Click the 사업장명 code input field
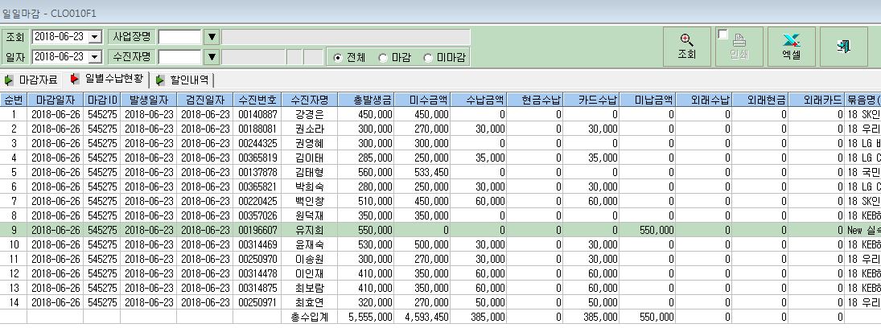The image size is (881, 332). click(x=179, y=37)
